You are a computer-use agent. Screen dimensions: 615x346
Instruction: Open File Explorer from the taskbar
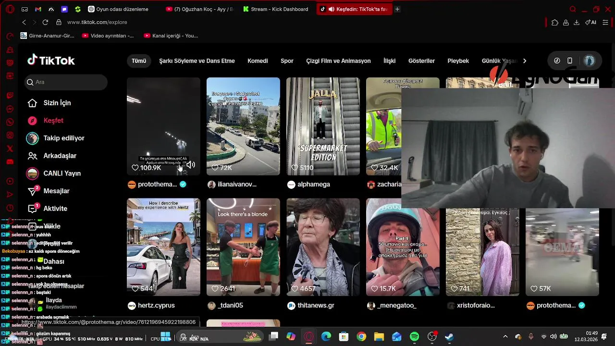pos(379,337)
